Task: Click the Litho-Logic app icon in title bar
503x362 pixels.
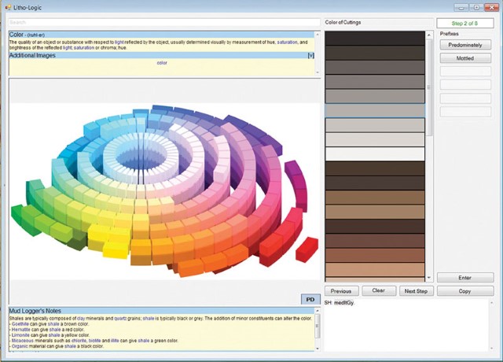Action: pyautogui.click(x=9, y=6)
